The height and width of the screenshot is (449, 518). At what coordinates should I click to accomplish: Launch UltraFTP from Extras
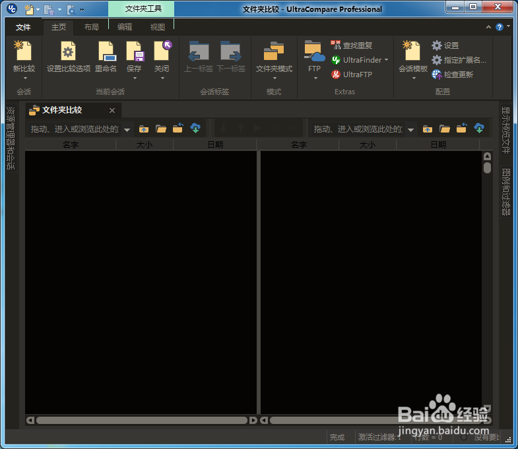(352, 75)
